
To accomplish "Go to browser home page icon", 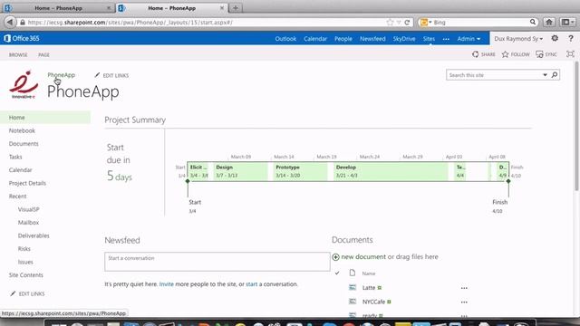I will tap(549, 22).
